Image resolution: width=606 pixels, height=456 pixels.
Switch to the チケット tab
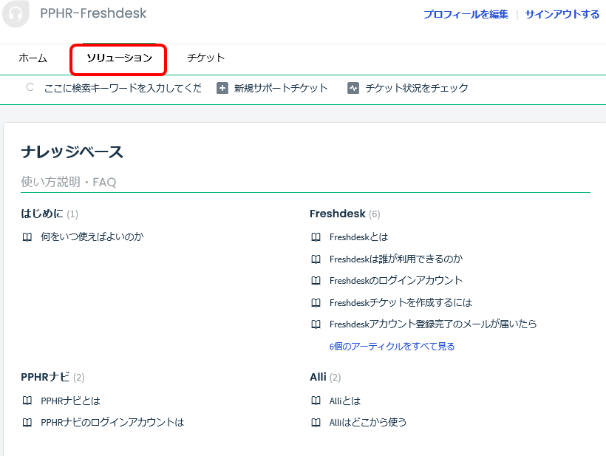point(206,58)
